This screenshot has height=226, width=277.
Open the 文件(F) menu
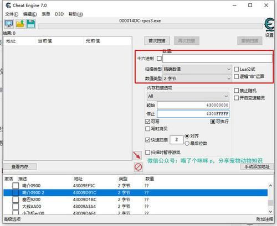pyautogui.click(x=12, y=14)
